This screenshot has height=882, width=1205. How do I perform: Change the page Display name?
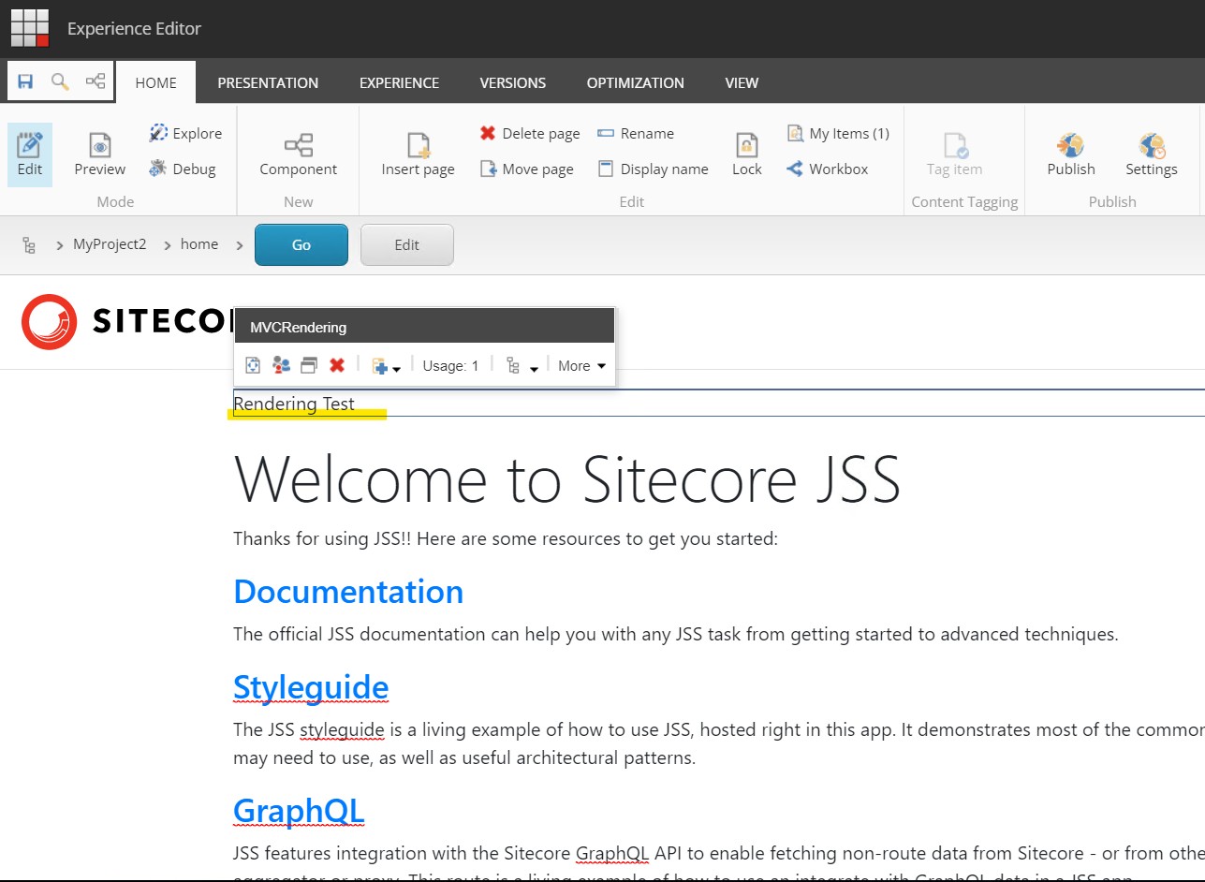653,169
